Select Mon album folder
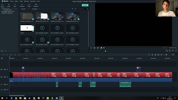The image size is (178, 100). click(x=8, y=10)
